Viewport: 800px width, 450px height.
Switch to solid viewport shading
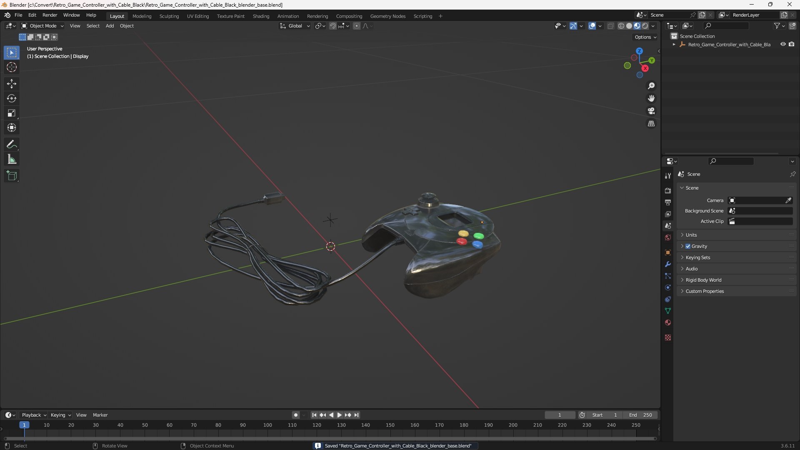[x=629, y=26]
